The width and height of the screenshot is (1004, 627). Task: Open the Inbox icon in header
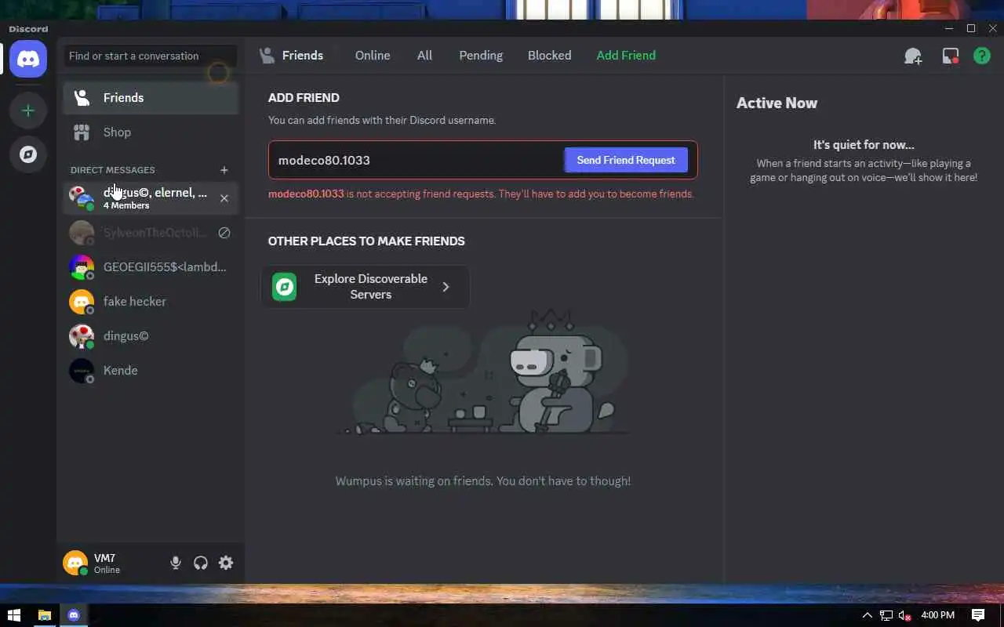pos(951,56)
